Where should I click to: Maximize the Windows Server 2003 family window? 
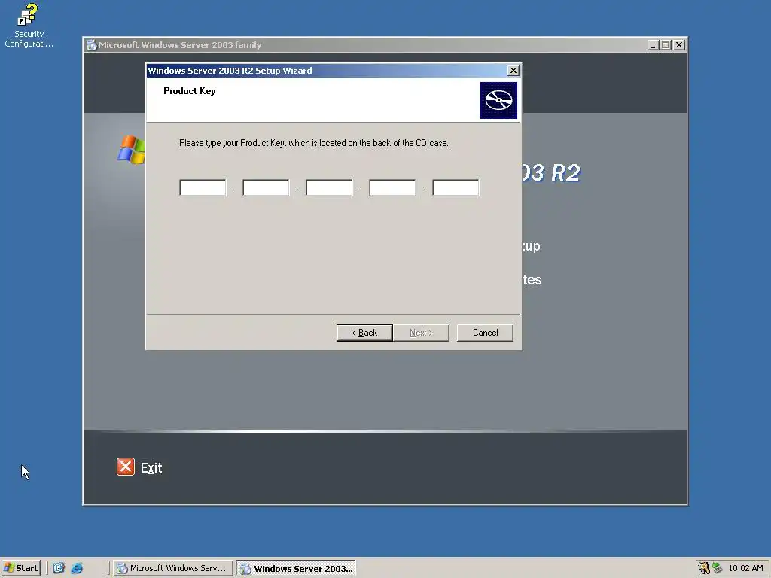666,45
